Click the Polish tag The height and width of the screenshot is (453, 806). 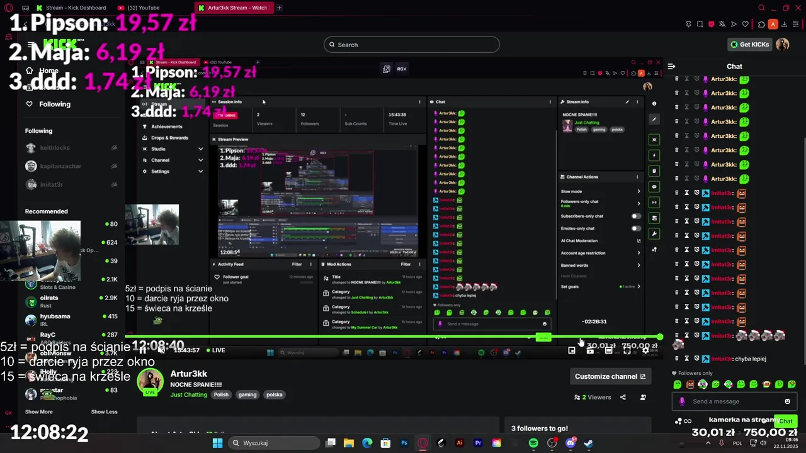coord(221,394)
